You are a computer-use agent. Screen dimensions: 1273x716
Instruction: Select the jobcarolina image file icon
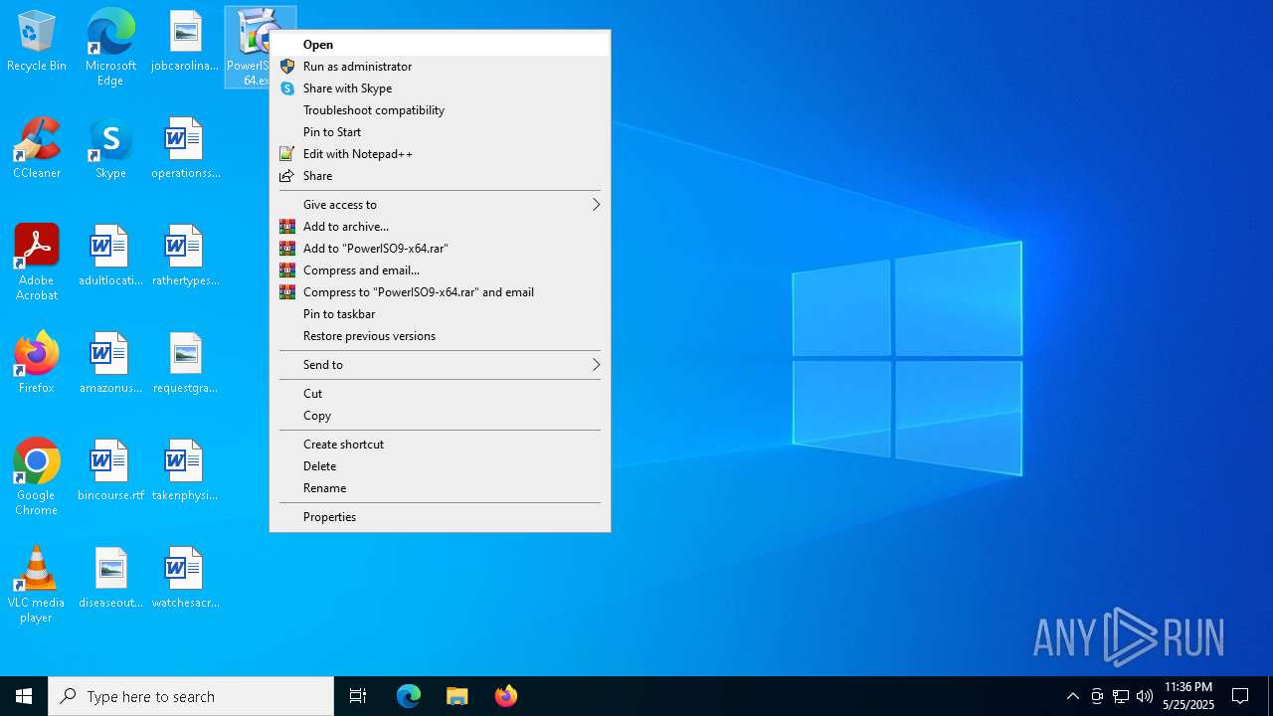(185, 42)
